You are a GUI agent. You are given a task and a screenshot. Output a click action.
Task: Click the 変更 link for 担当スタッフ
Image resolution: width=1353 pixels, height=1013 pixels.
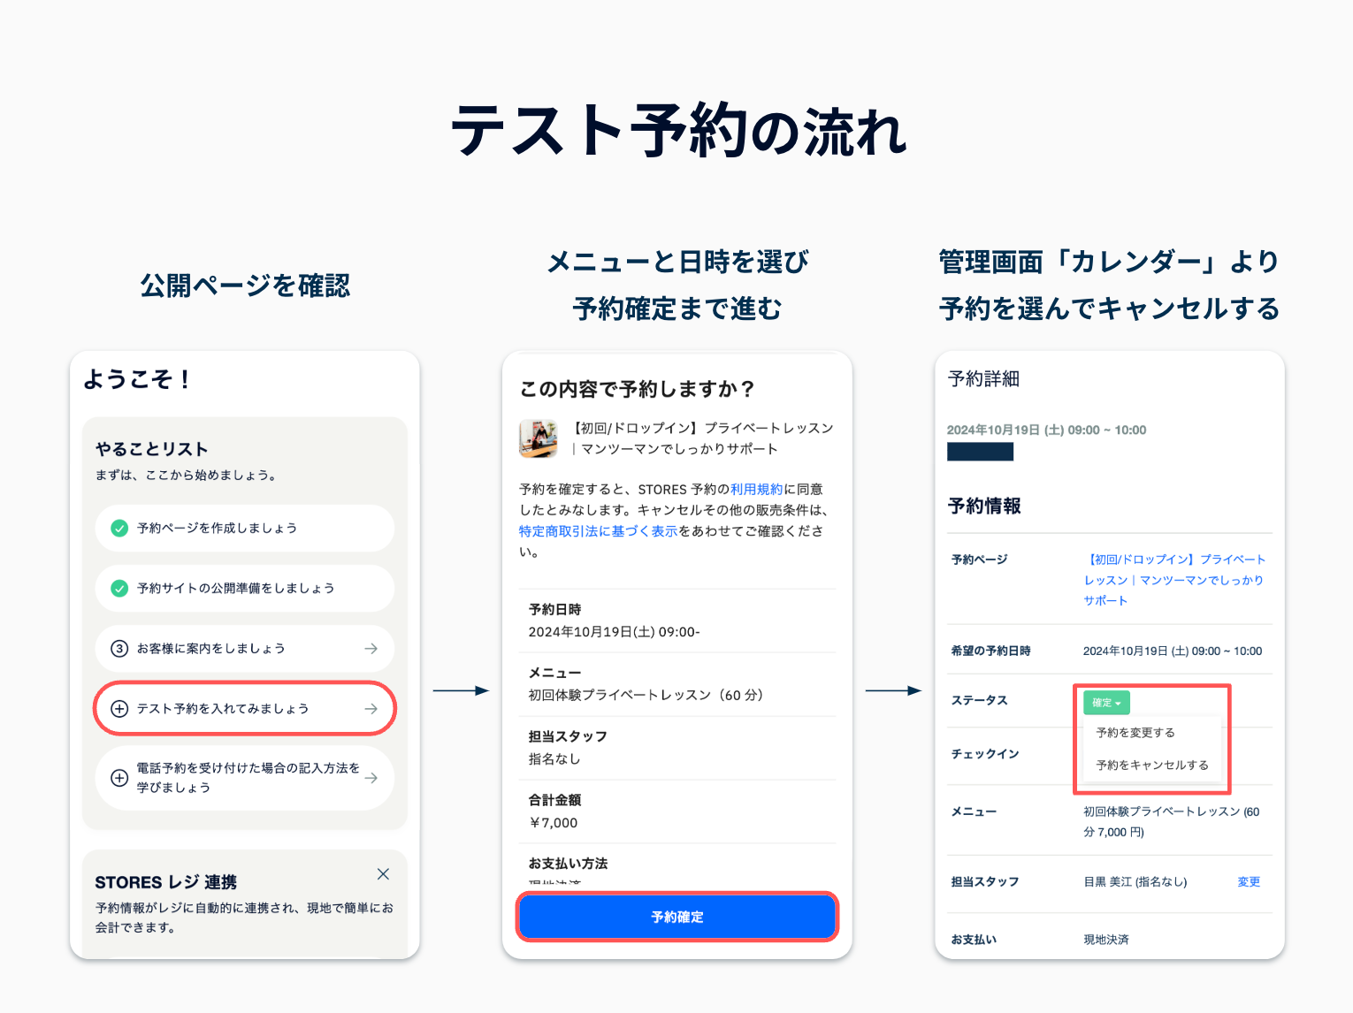pos(1249,882)
